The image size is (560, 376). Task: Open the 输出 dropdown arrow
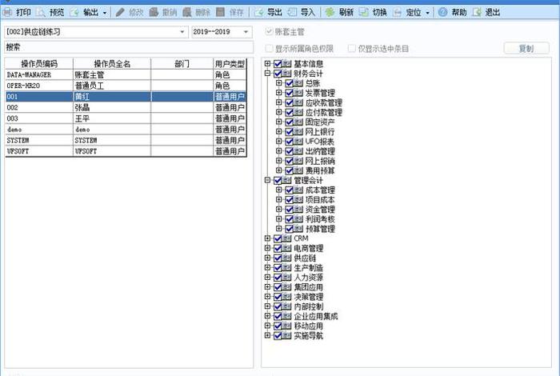tap(105, 13)
